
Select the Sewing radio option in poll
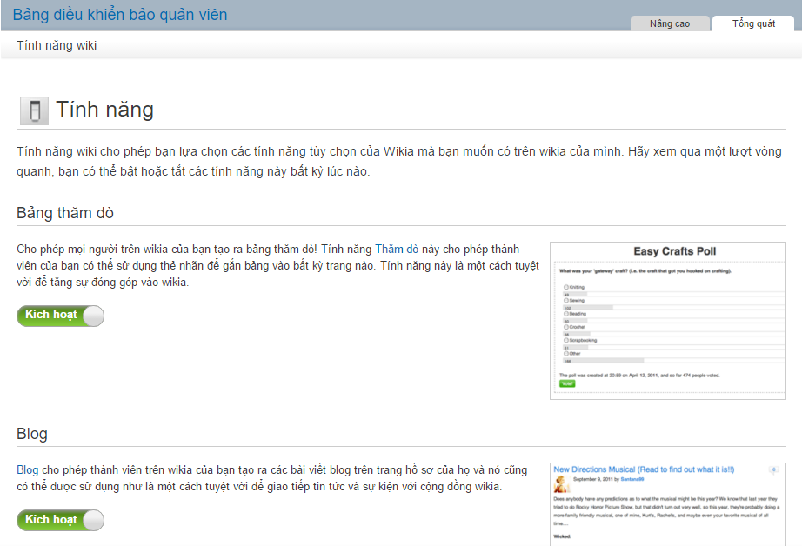[x=566, y=300]
